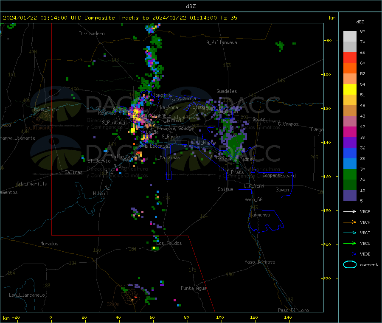
Task: Select the yellow 51 dBZ color swatch
Action: [x=350, y=90]
